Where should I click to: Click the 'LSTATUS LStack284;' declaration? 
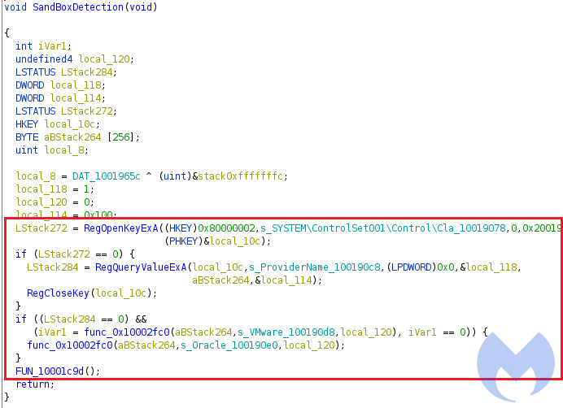[66, 72]
